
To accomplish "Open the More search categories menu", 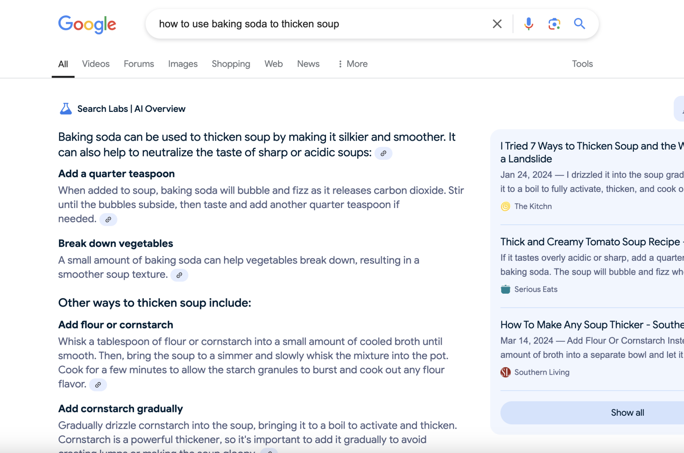I will [353, 64].
